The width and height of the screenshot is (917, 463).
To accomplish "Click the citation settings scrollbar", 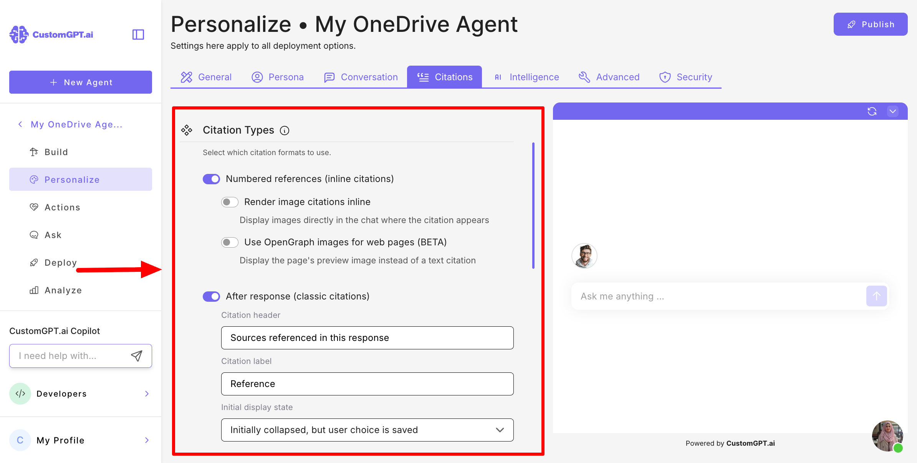I will [x=533, y=205].
